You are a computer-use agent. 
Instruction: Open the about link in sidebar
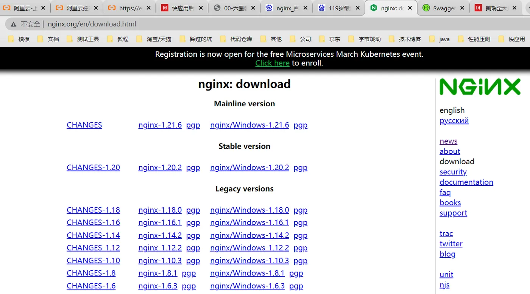[x=450, y=151]
